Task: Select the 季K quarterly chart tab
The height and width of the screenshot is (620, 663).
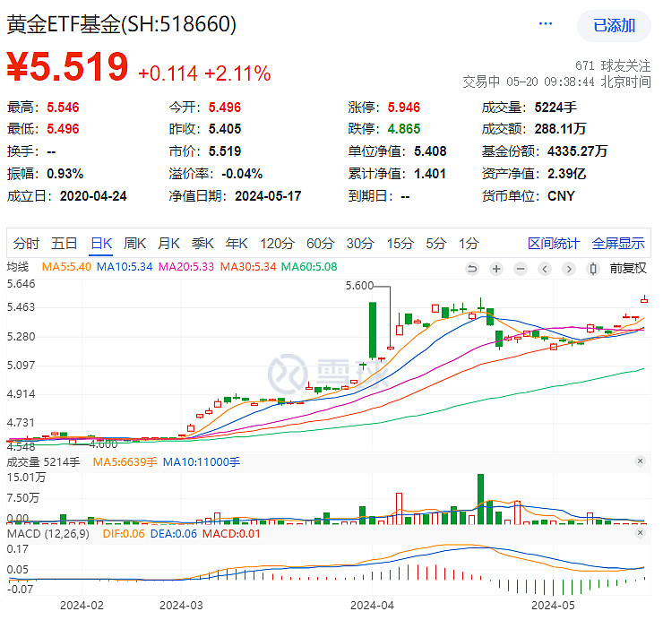Action: click(x=202, y=244)
